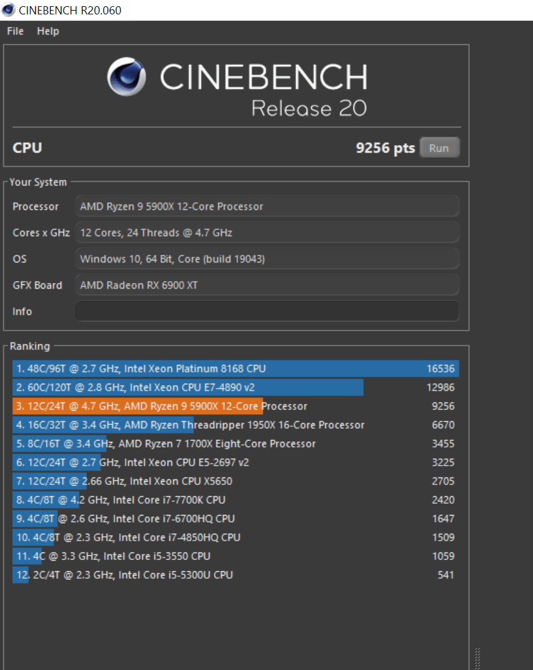Click the empty Info input field
Viewport: 533px width, 670px height.
pos(267,311)
